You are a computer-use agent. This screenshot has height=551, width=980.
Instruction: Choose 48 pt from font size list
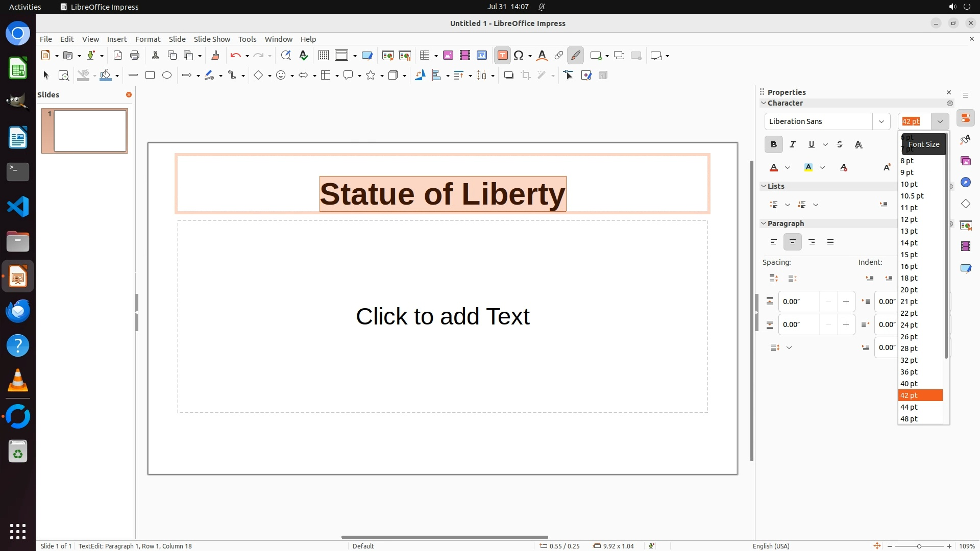click(x=909, y=419)
